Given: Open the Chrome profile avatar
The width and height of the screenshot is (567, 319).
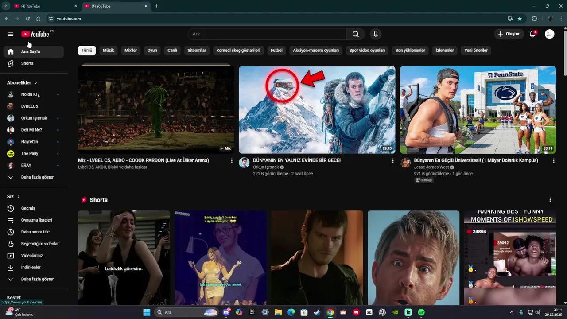Looking at the screenshot, I should point(550,19).
